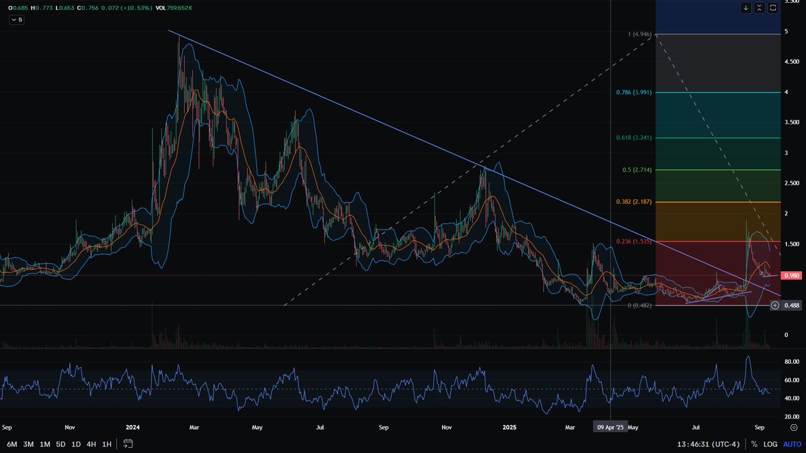Viewport: 806px width, 453px height.
Task: Click the collapse pane arrows icon
Action: (x=760, y=8)
